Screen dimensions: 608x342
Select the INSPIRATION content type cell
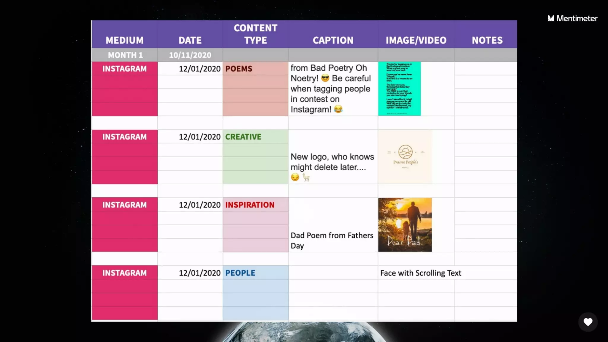pyautogui.click(x=250, y=205)
